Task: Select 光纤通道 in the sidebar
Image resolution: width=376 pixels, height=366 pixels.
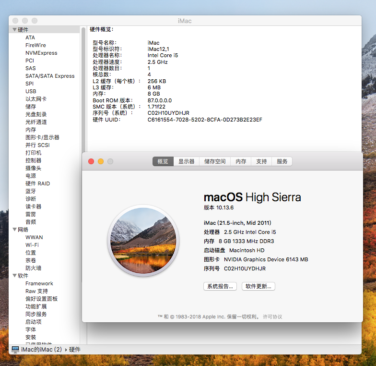Action: (x=36, y=122)
